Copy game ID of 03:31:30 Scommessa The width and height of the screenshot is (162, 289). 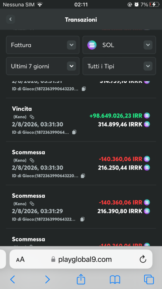(x=83, y=176)
